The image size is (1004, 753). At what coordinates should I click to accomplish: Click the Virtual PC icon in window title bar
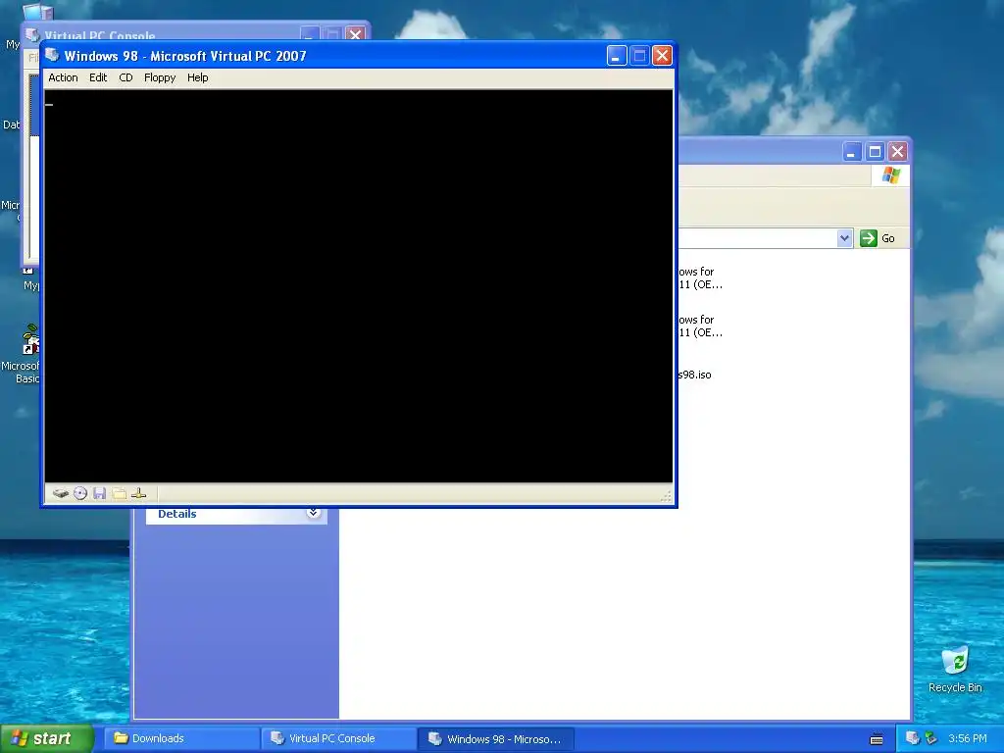(x=53, y=56)
